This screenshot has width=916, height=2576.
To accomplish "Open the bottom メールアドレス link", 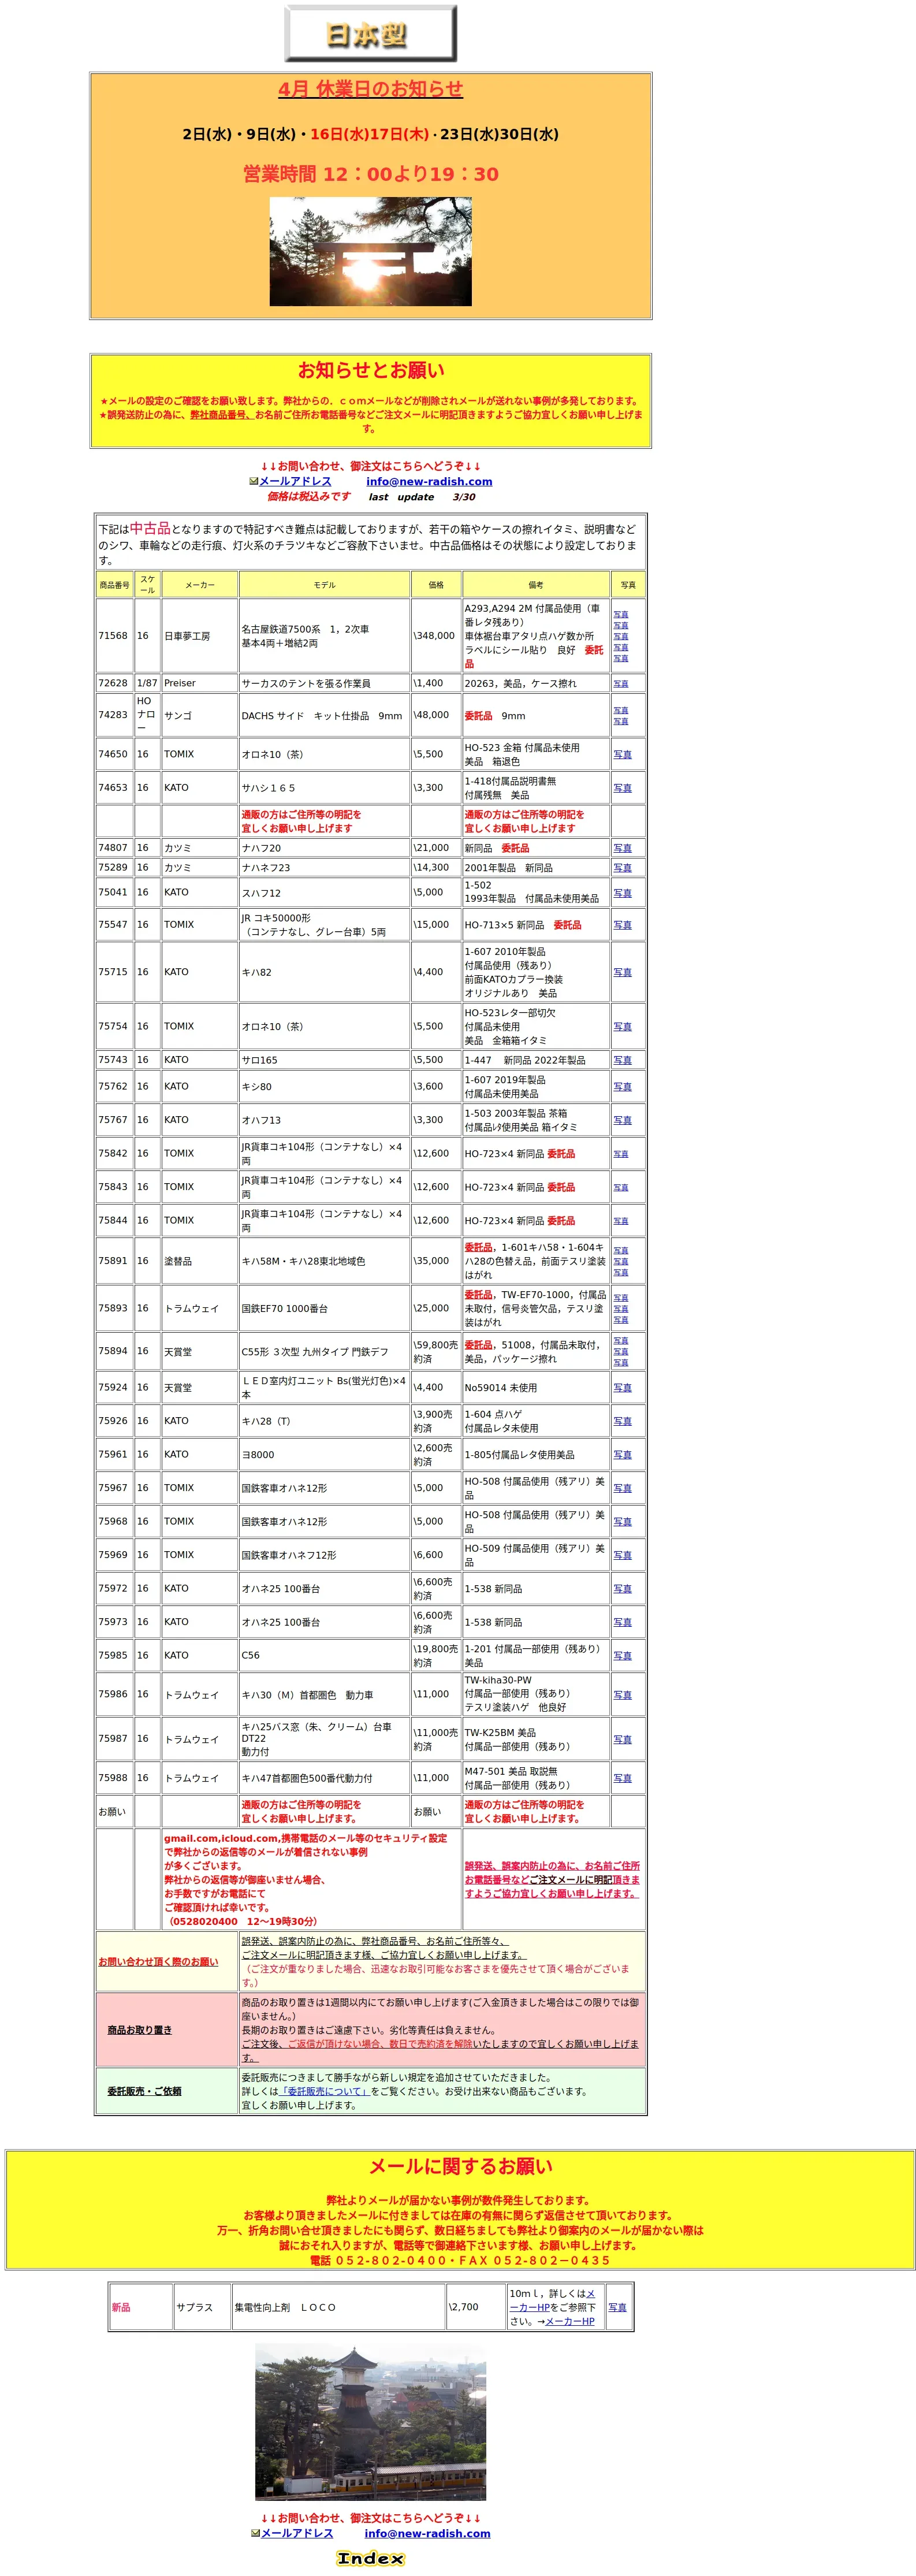I will [x=297, y=2533].
